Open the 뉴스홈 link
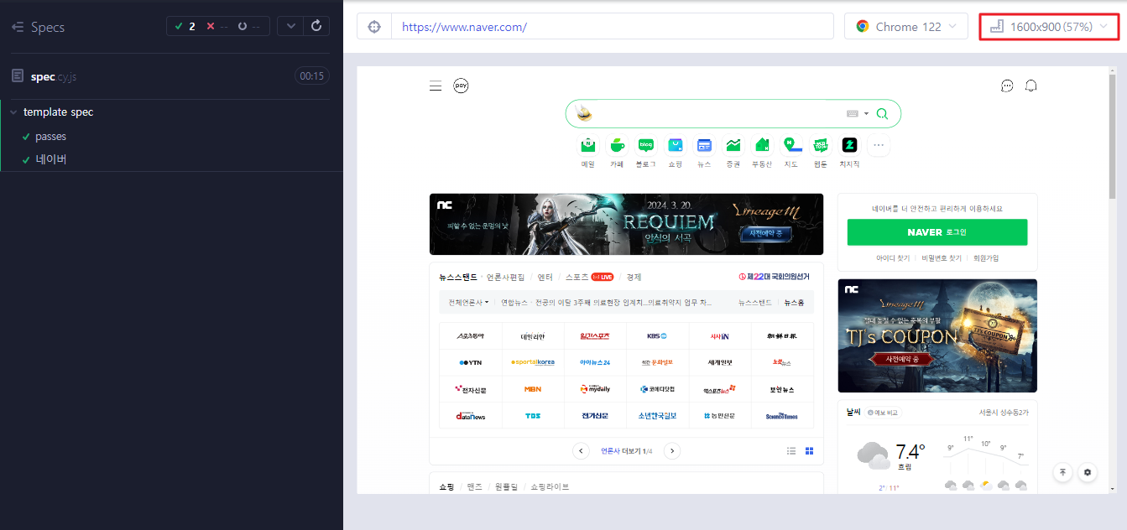The width and height of the screenshot is (1127, 530). (794, 302)
